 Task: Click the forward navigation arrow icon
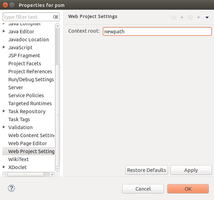tap(190, 17)
